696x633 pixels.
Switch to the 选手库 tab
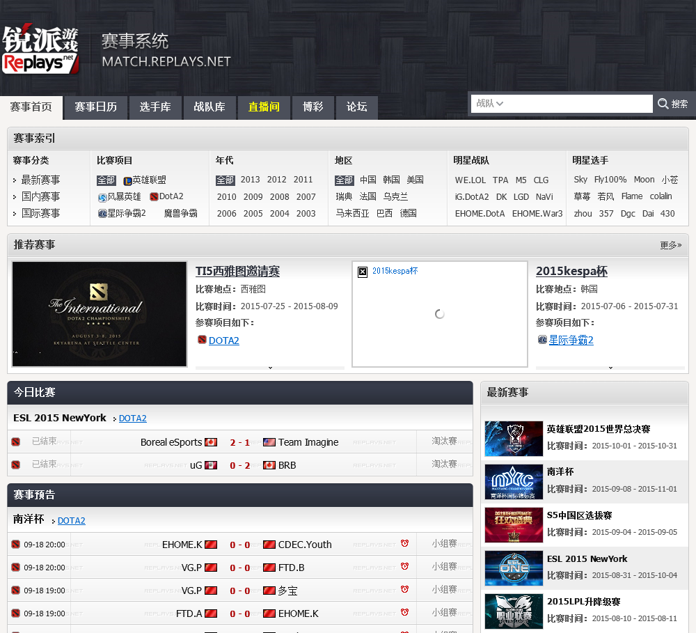[155, 107]
